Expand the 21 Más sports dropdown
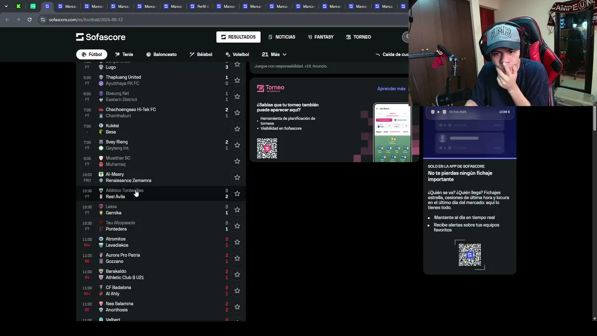 pyautogui.click(x=274, y=55)
